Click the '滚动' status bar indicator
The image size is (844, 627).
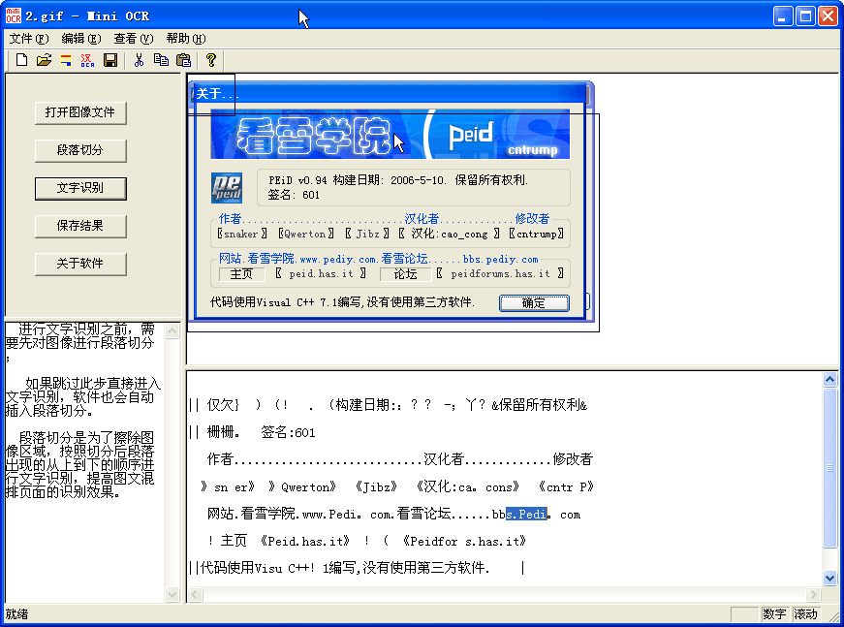805,614
